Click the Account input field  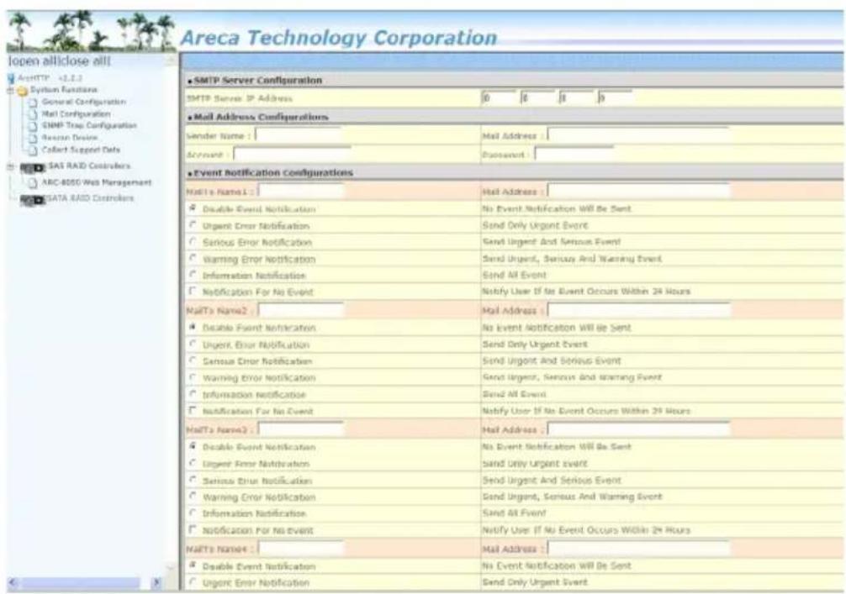point(293,154)
